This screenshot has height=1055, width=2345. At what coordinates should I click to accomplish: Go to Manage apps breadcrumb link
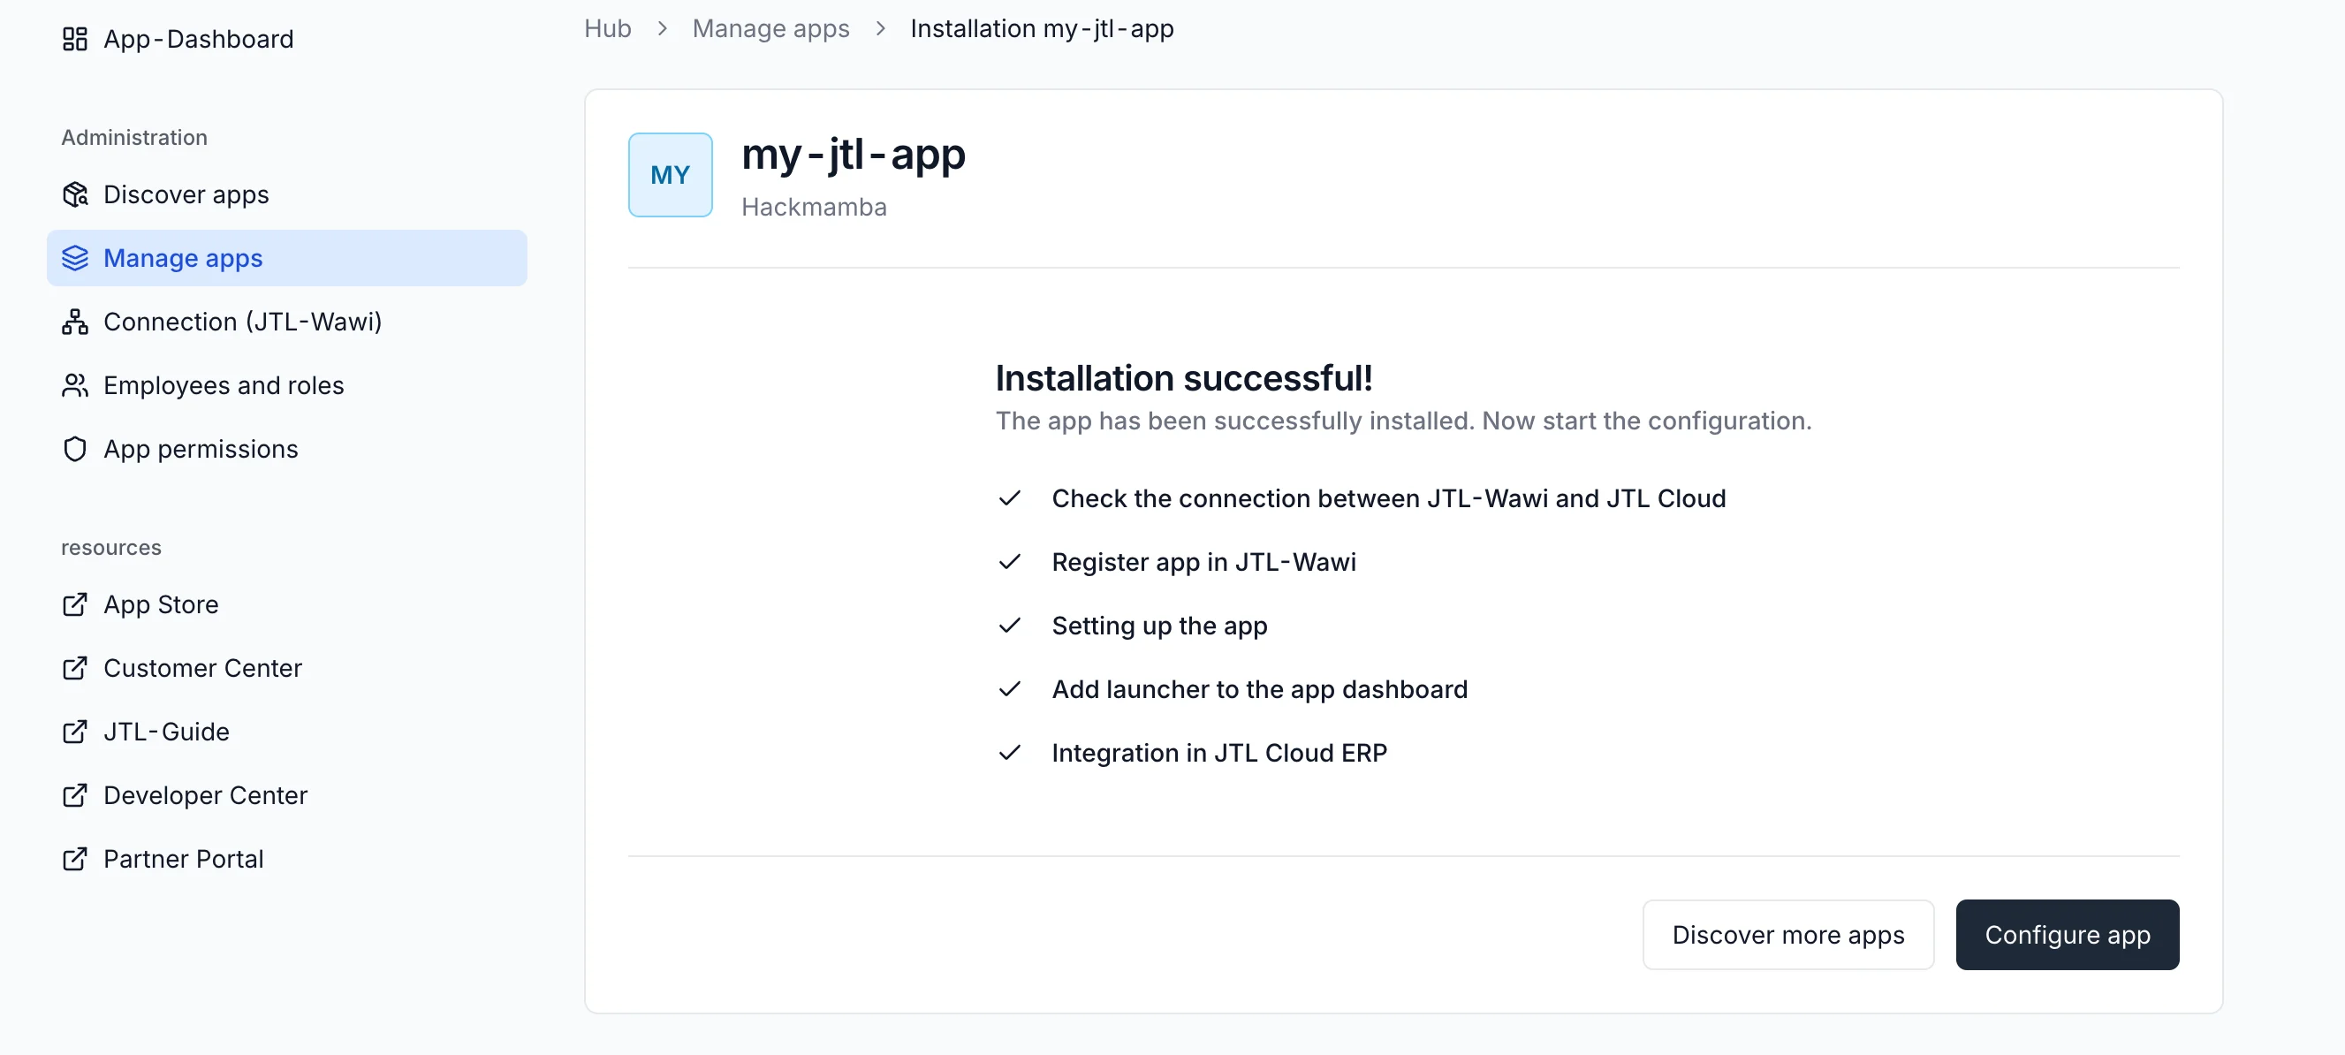(770, 29)
